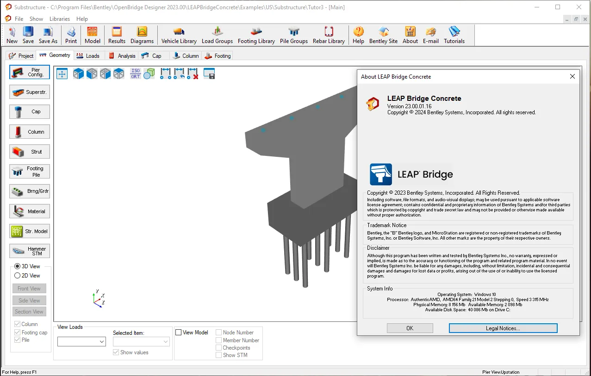
Task: Open the Show menu
Action: 36,19
